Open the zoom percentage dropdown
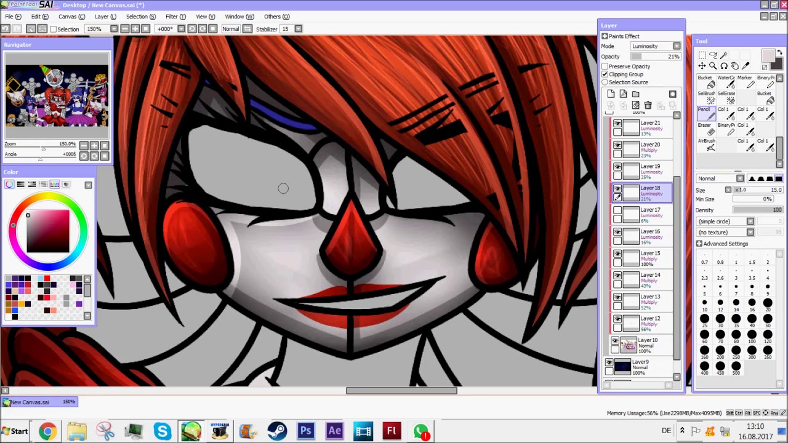This screenshot has width=788, height=443. (114, 29)
